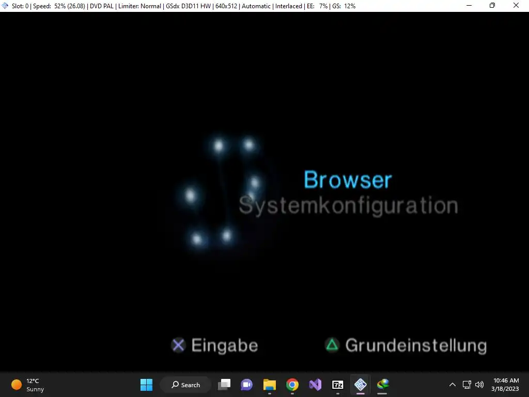Open the weather widget showing 12°C Sunny
The width and height of the screenshot is (529, 397).
(28, 385)
